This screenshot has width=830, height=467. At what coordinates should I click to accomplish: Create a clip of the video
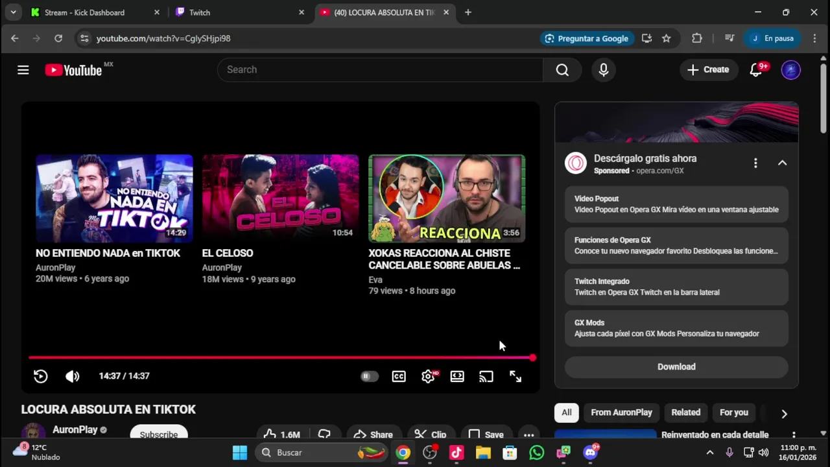431,435
